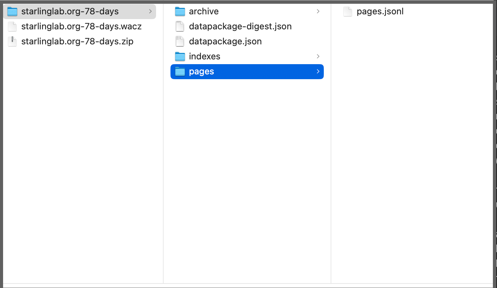Image resolution: width=497 pixels, height=288 pixels.
Task: Open the indexes folder using its chevron arrow
Action: 318,56
